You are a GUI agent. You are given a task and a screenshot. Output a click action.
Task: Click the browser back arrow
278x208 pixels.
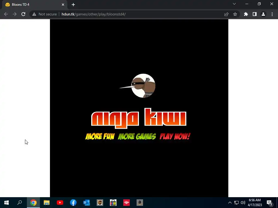pyautogui.click(x=6, y=14)
